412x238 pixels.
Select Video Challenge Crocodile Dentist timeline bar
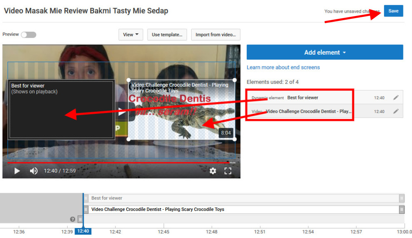click(x=243, y=210)
